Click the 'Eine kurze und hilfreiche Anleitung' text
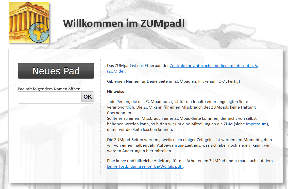Viewport: 288px width, 189px height. (190, 161)
